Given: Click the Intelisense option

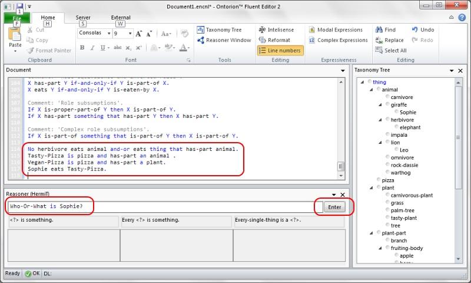Looking at the screenshot, I should 276,29.
